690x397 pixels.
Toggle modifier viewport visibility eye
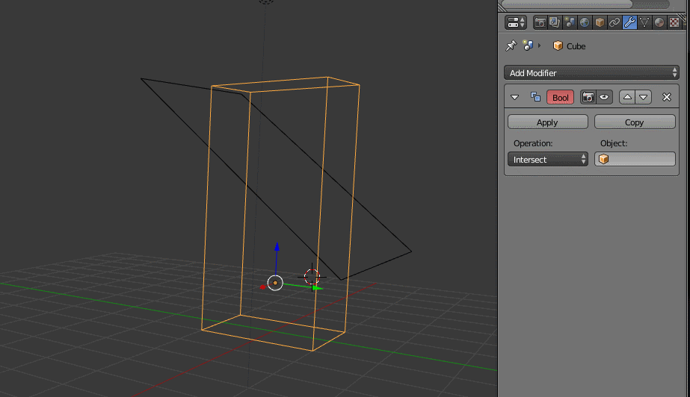pyautogui.click(x=604, y=98)
